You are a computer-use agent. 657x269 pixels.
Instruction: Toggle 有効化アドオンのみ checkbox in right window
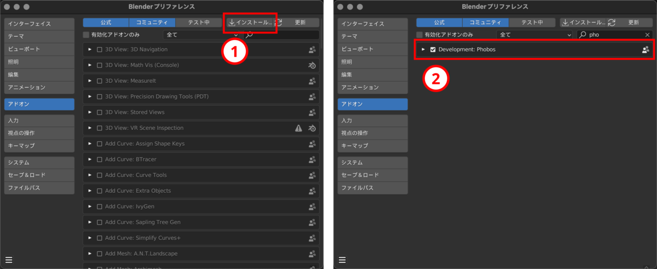(419, 35)
